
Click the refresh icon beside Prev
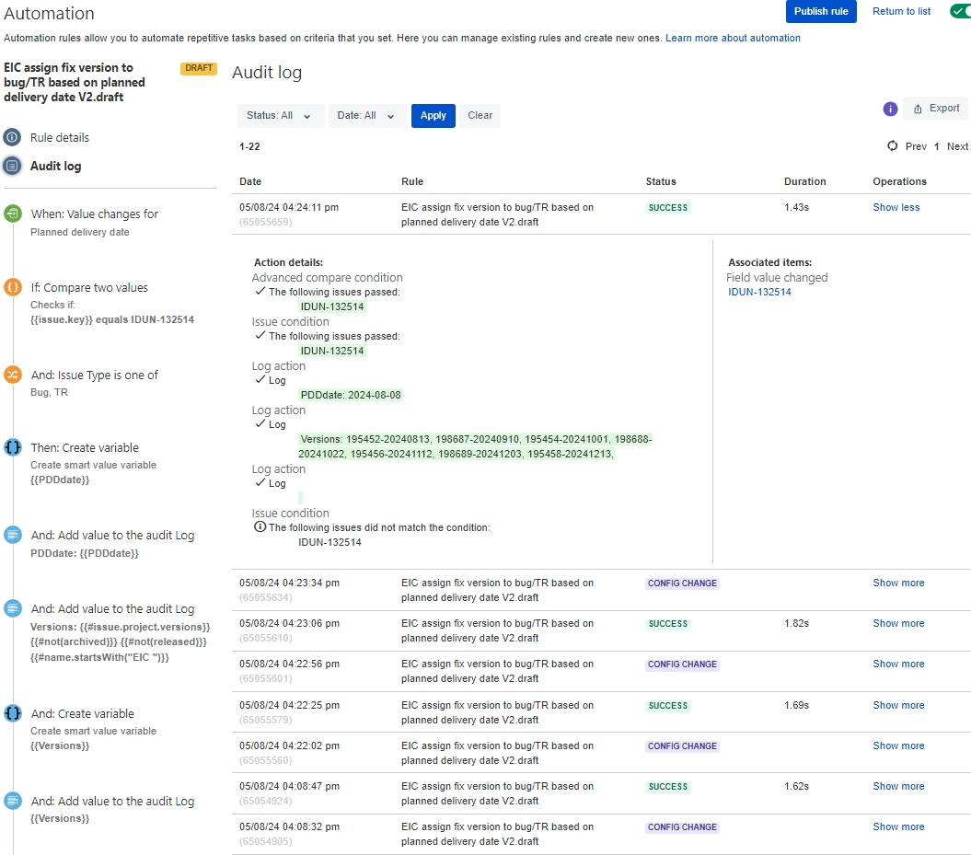(x=893, y=145)
